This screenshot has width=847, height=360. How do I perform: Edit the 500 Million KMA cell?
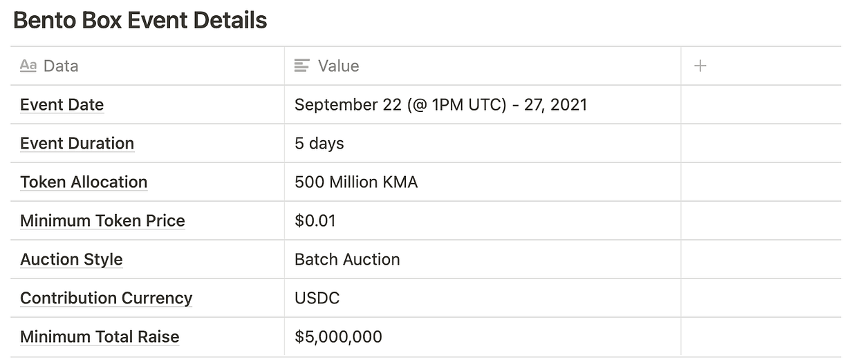click(356, 182)
